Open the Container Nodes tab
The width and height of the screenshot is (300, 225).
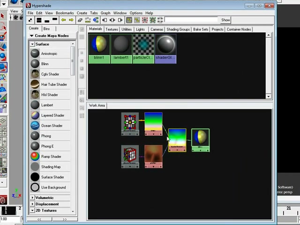pos(239,29)
